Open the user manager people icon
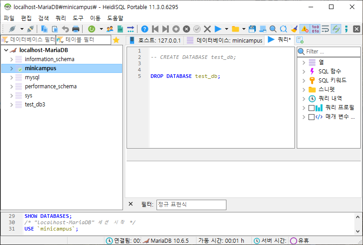Viewport: 363px width, 245px height. 110,29
